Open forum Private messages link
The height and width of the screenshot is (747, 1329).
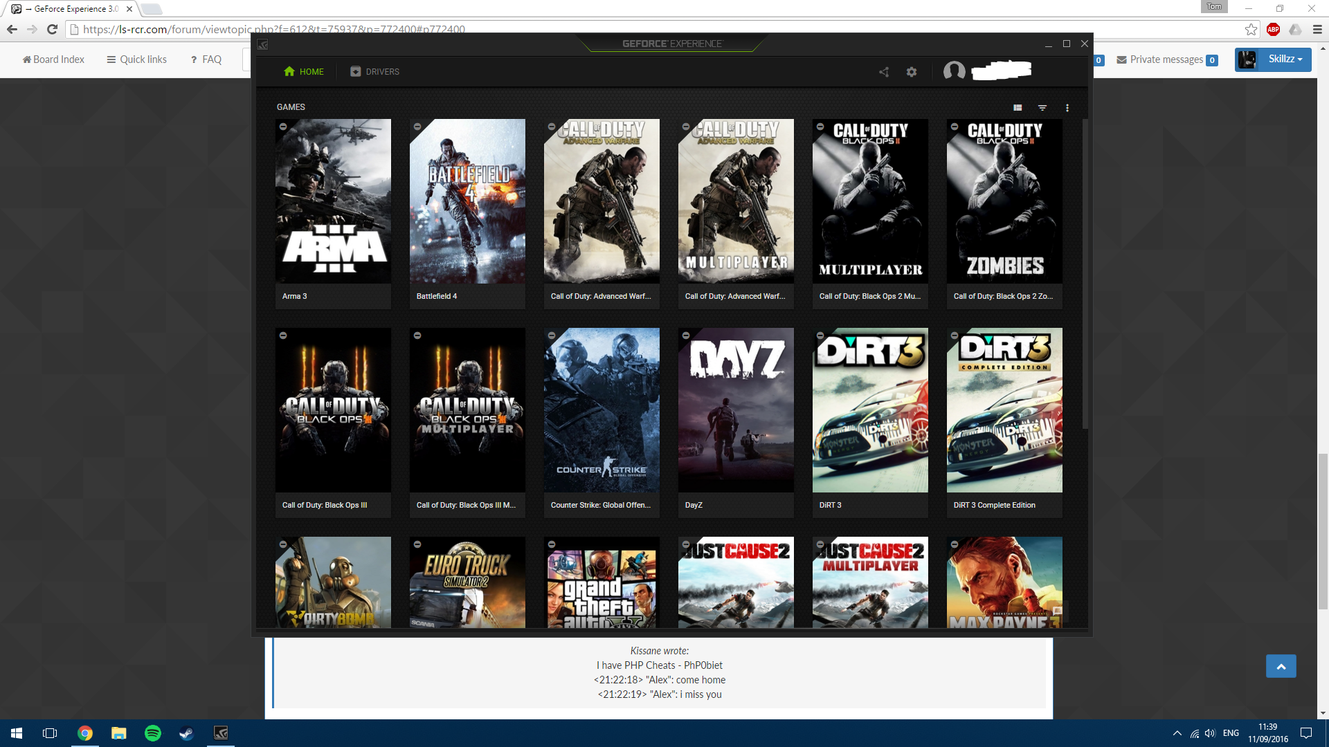coord(1167,59)
